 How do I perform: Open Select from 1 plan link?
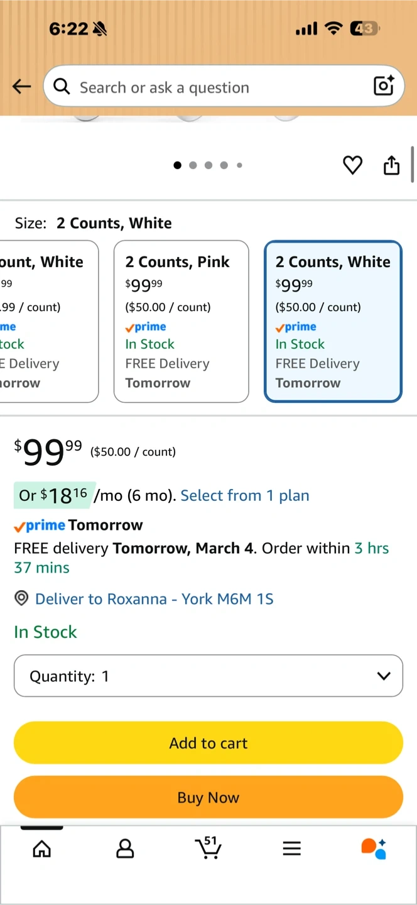(245, 496)
